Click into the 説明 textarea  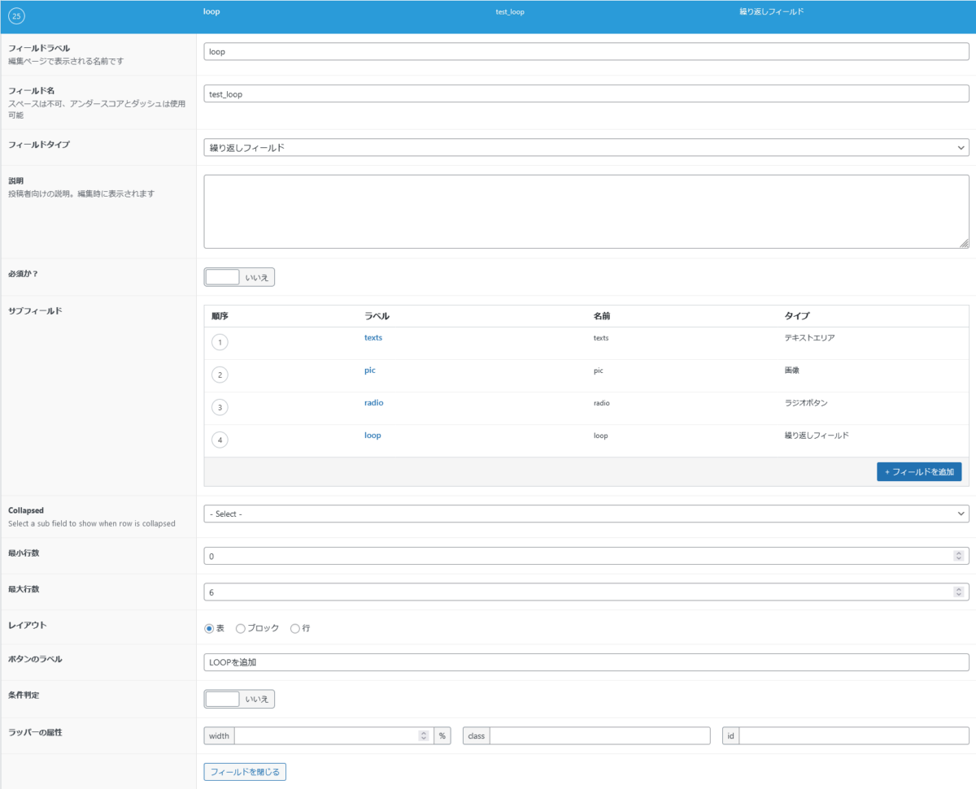coord(586,211)
